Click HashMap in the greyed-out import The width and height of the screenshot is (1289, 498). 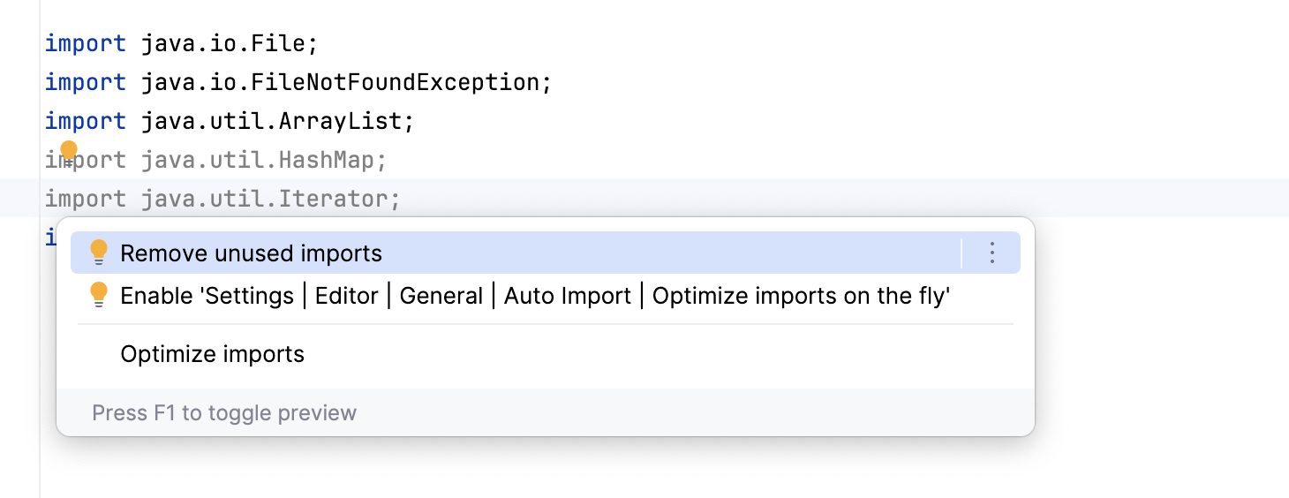[x=332, y=160]
